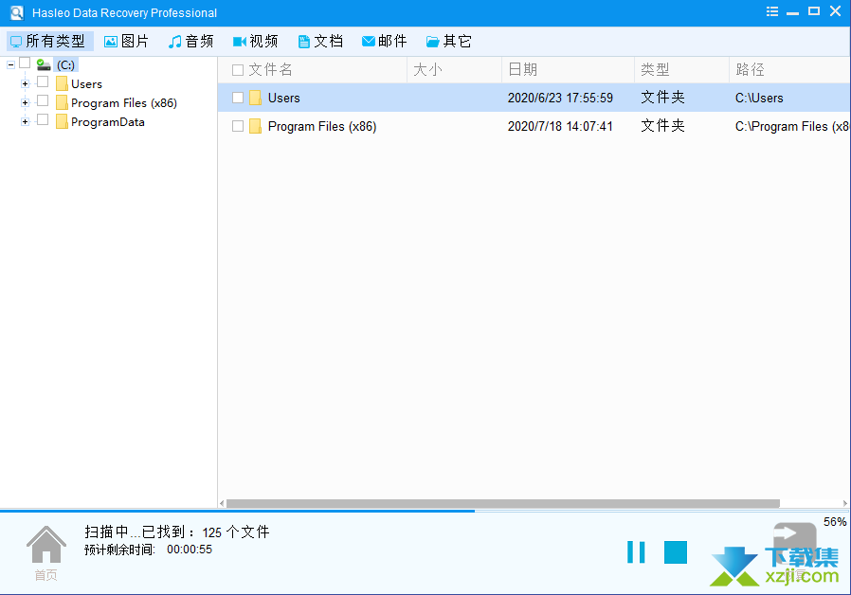
Task: Pause the scan with the pause button
Action: tap(636, 552)
